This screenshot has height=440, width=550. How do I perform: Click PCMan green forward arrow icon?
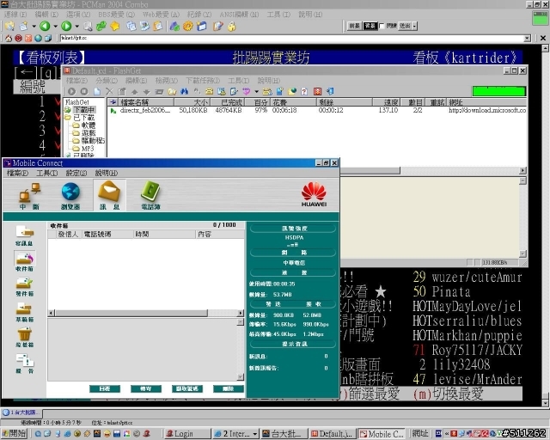tap(66, 26)
